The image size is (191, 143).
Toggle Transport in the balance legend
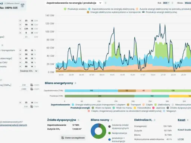click(x=134, y=105)
